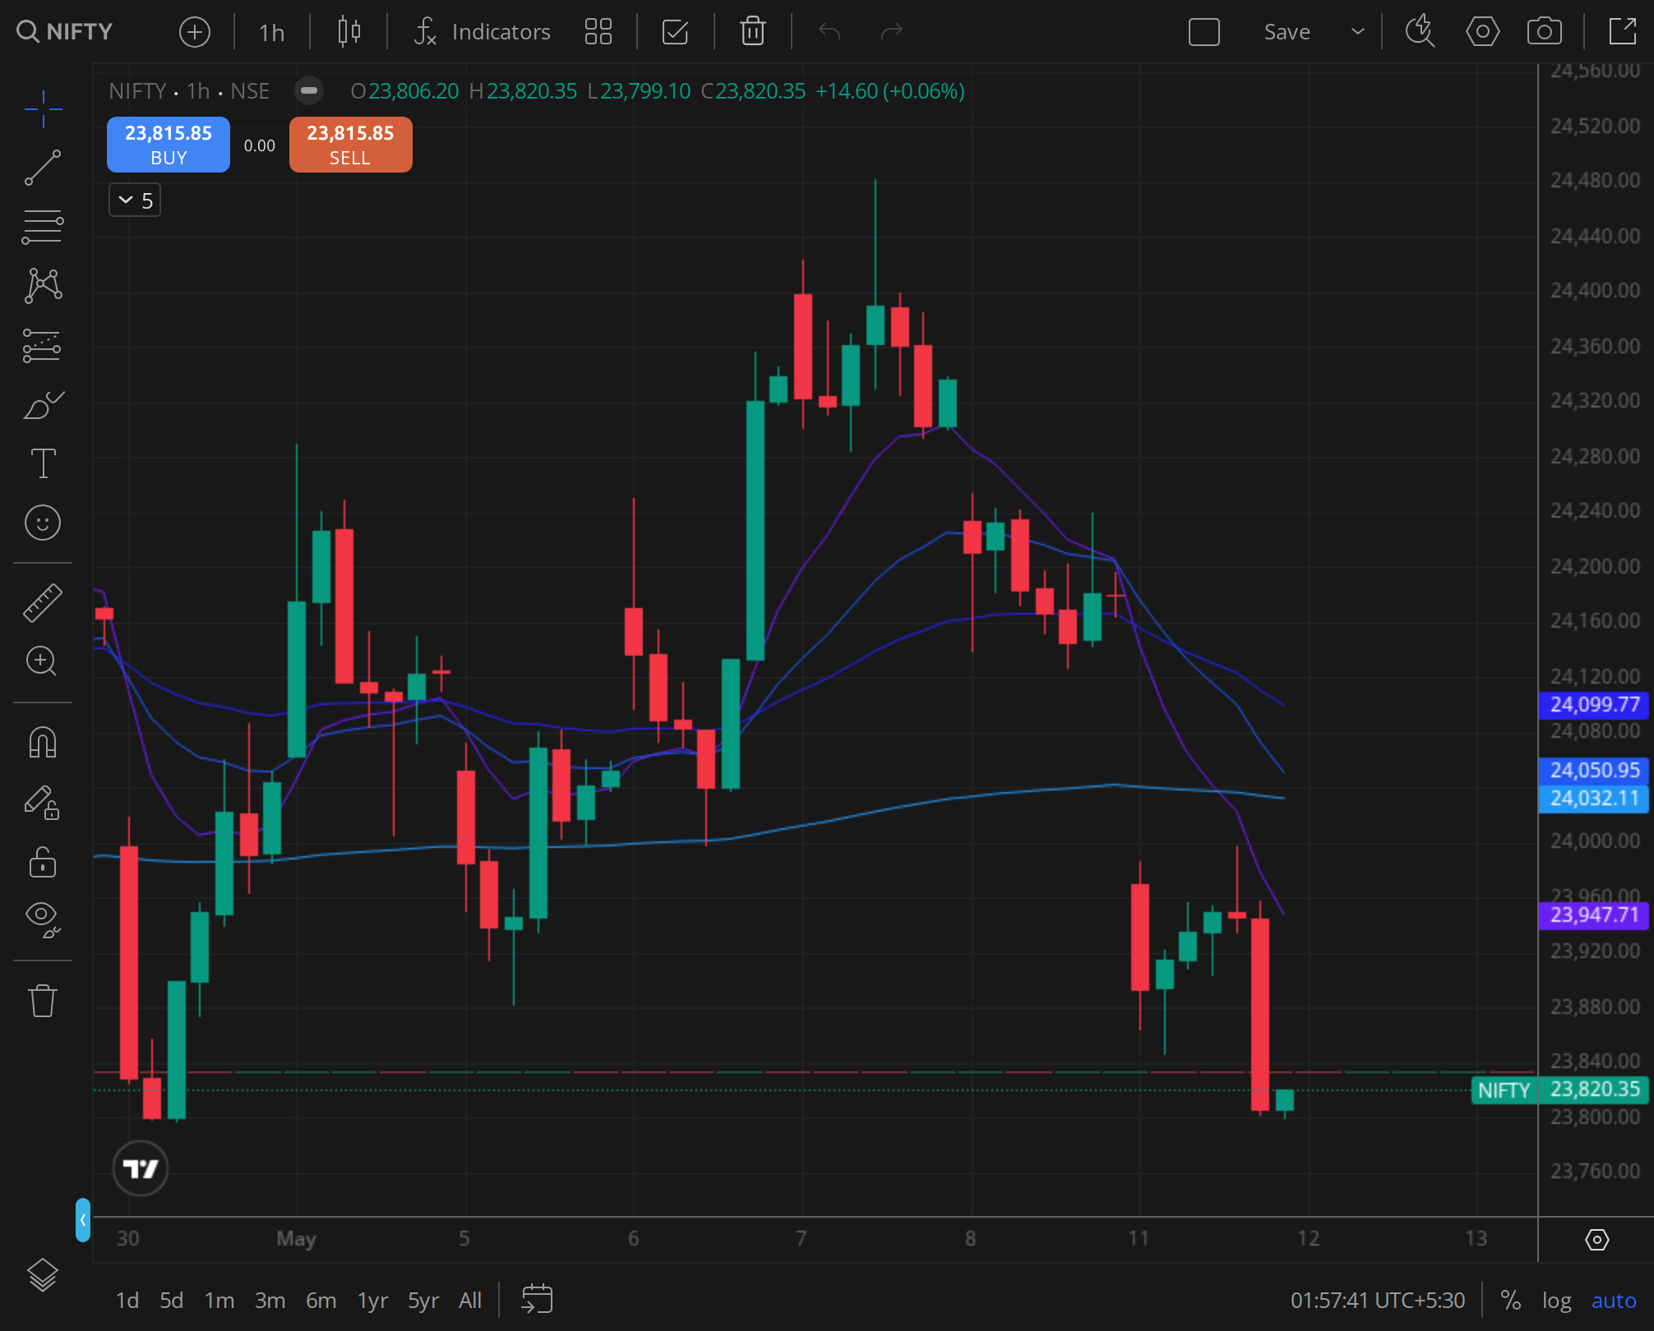The width and height of the screenshot is (1654, 1331).
Task: Open the Indicators dialog
Action: [x=483, y=32]
